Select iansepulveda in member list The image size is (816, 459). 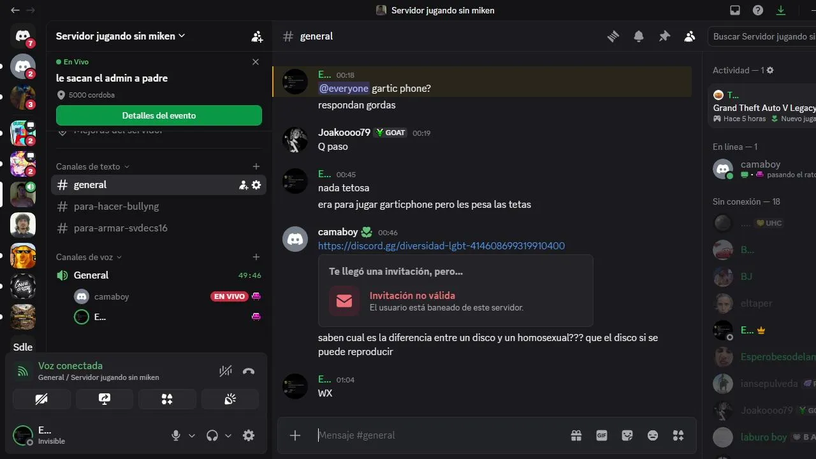point(762,384)
